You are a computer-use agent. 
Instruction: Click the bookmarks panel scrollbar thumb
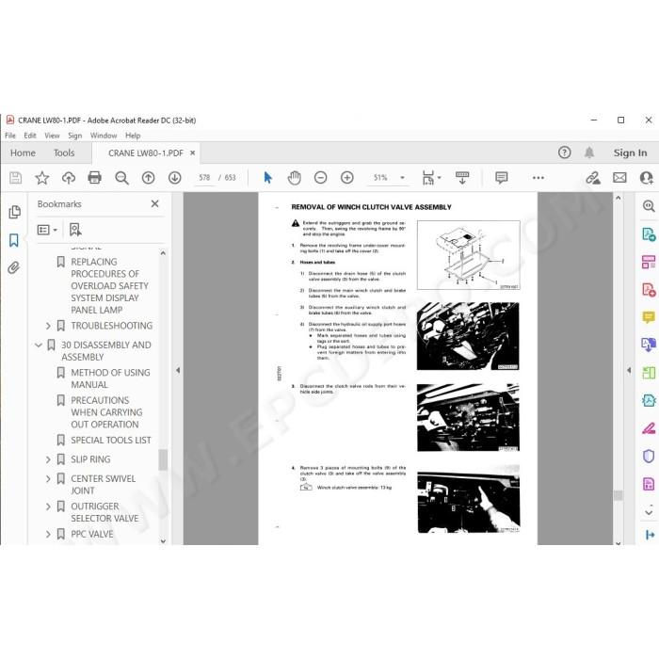point(163,459)
